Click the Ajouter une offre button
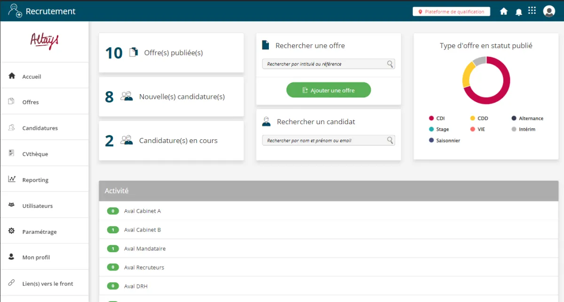The width and height of the screenshot is (564, 302). pyautogui.click(x=329, y=90)
